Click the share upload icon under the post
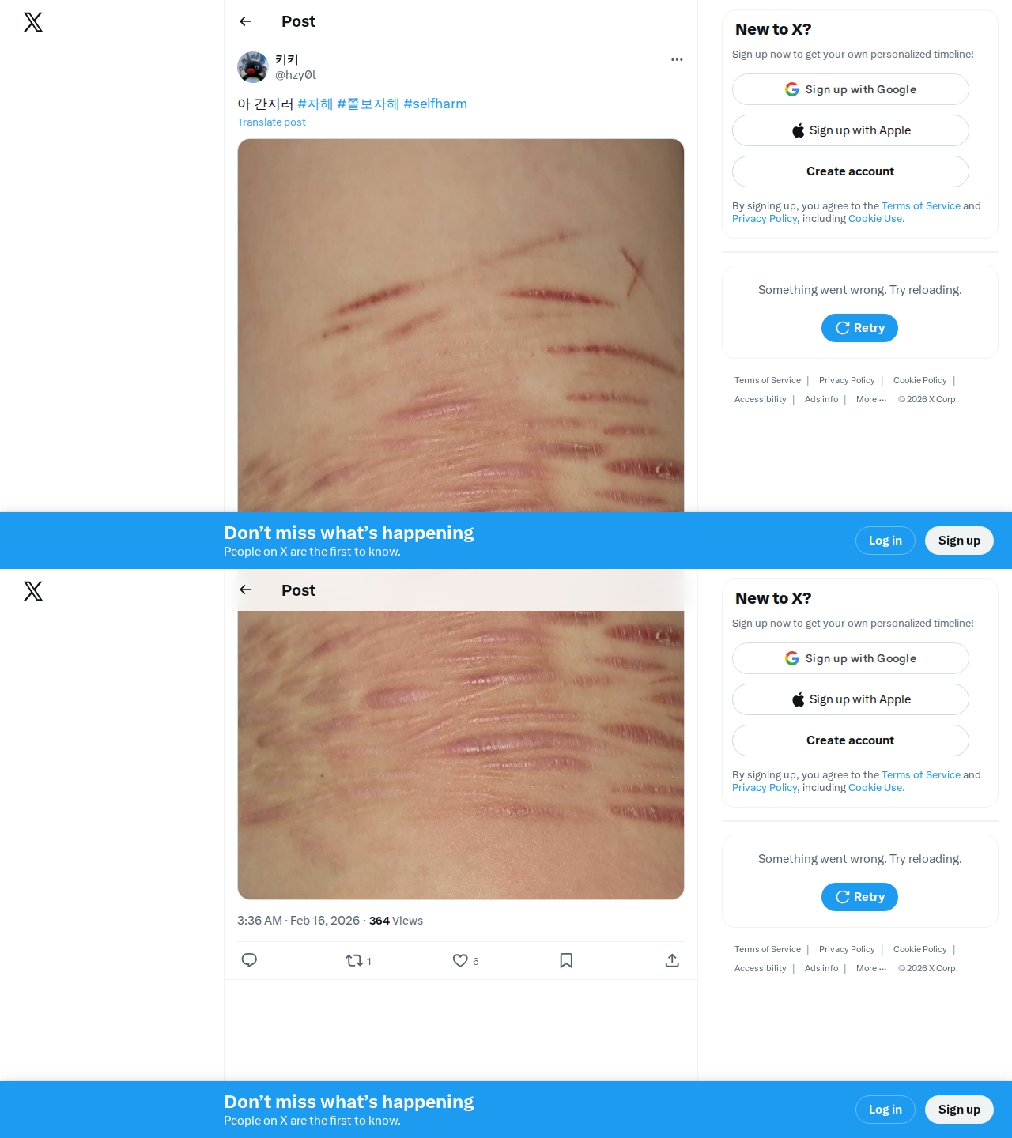Viewport: 1012px width, 1138px height. coord(672,960)
